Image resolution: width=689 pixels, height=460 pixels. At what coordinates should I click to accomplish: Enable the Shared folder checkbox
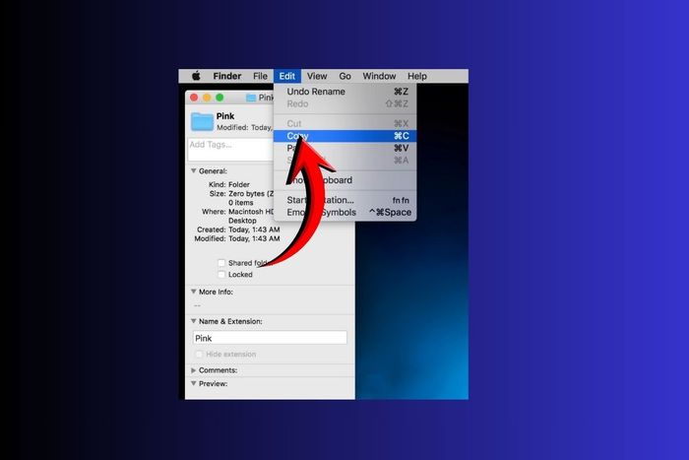[221, 263]
